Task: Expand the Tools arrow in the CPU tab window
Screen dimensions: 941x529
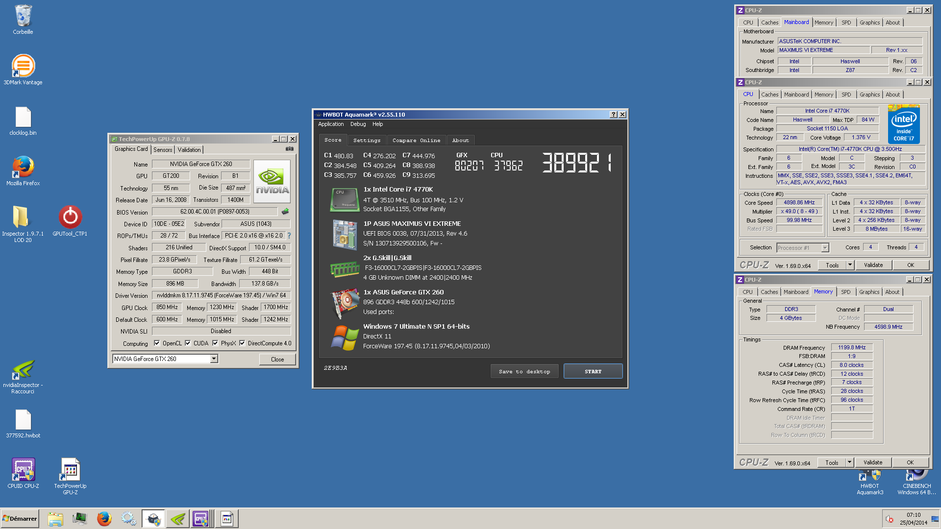Action: 850,265
